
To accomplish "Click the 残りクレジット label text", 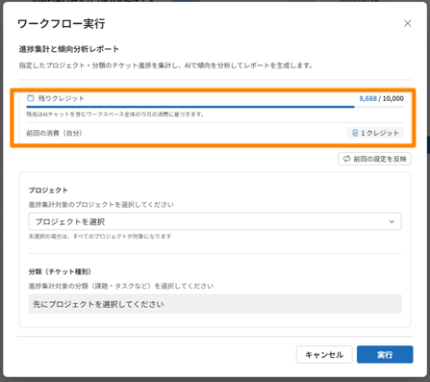I will click(62, 98).
